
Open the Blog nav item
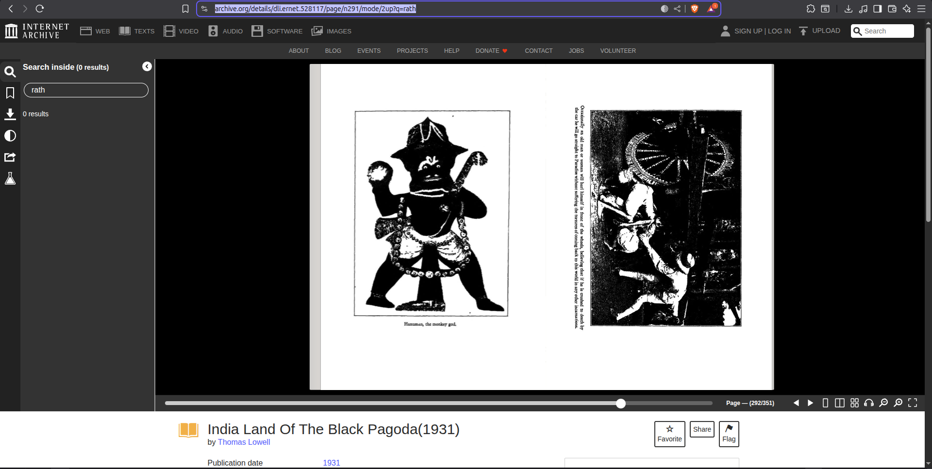333,51
